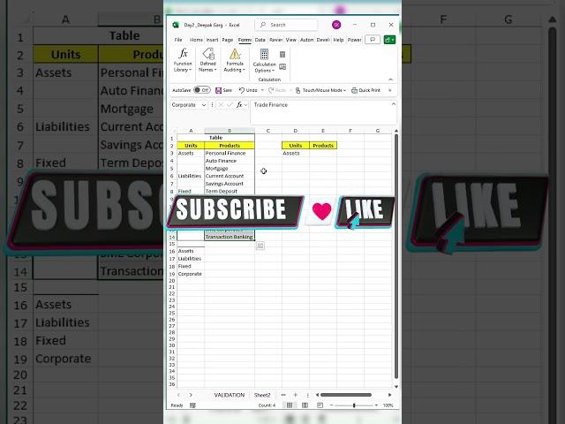Image resolution: width=565 pixels, height=424 pixels.
Task: Switch to the View ribbon tab
Action: click(290, 40)
